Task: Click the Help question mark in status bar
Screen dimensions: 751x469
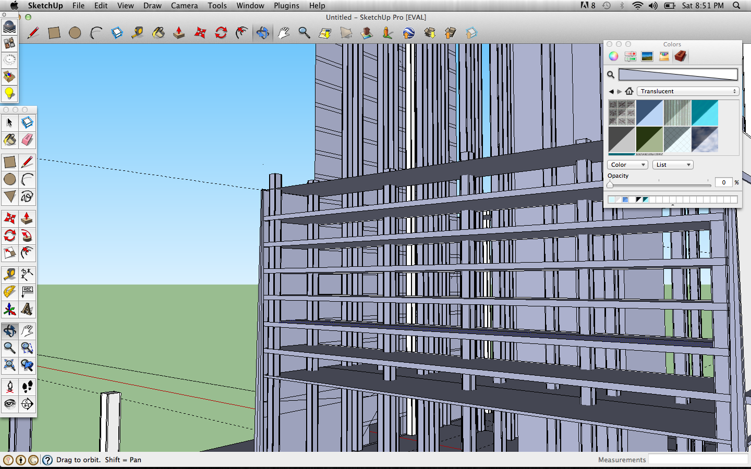Action: [x=47, y=460]
